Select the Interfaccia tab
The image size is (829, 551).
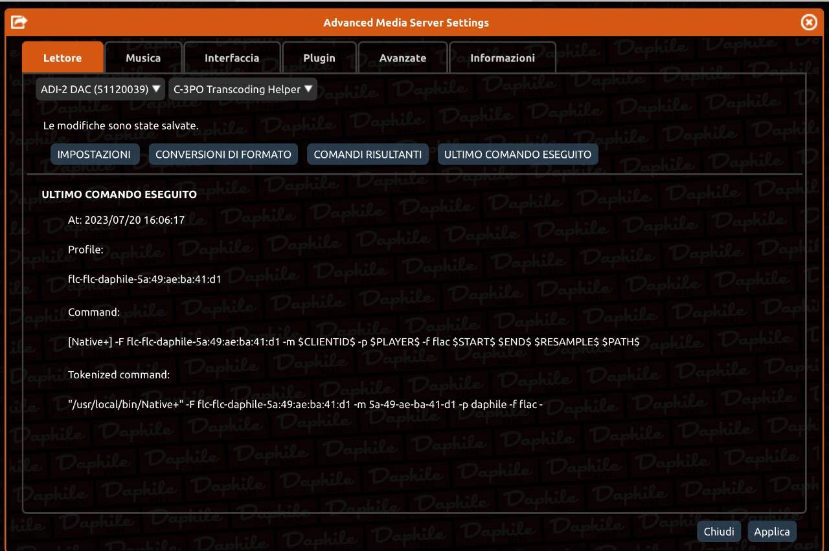point(232,58)
